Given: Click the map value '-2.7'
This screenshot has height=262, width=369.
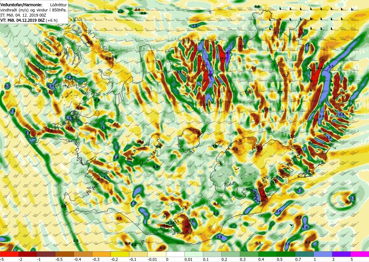Looking at the screenshot, I should [x=335, y=98].
